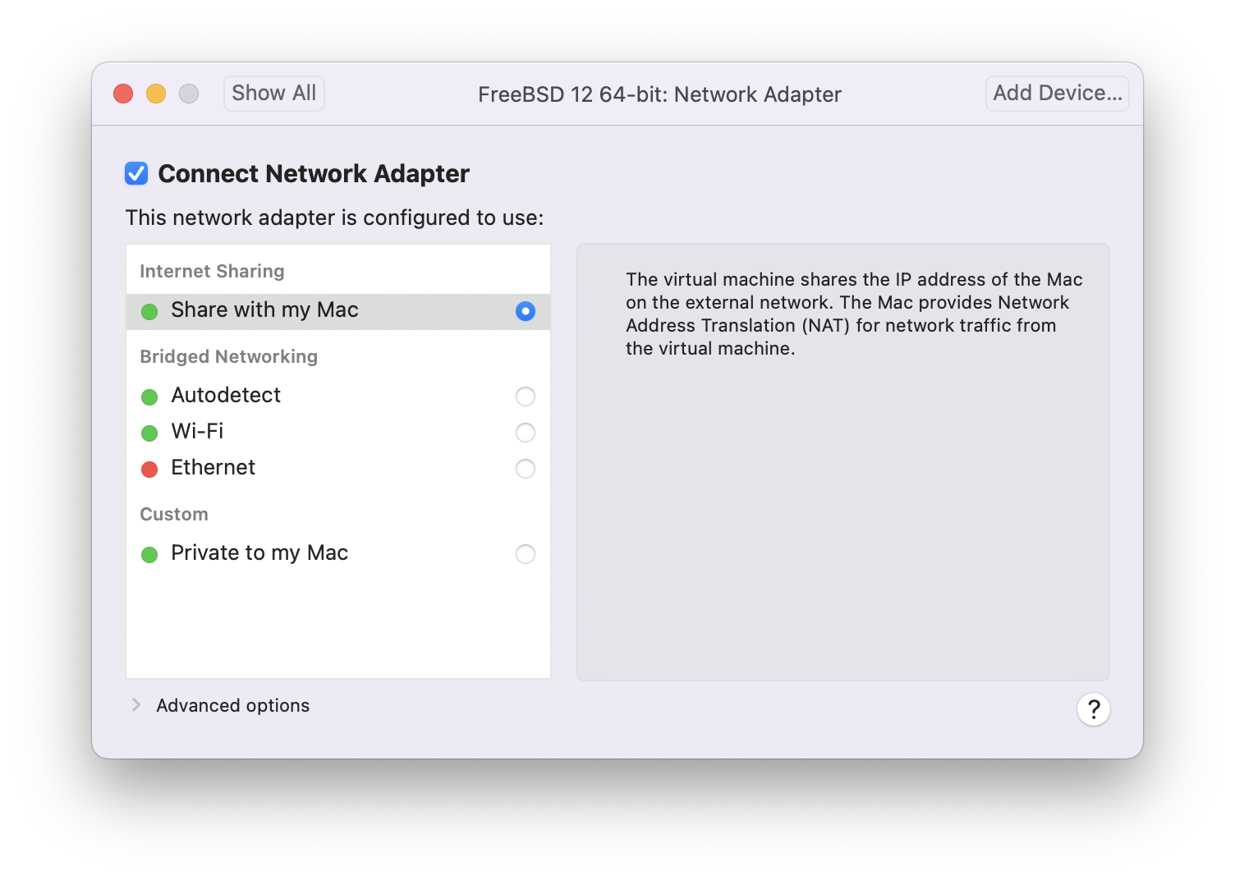The width and height of the screenshot is (1235, 880).
Task: Click the green status dot beside Autodetect
Action: [149, 397]
